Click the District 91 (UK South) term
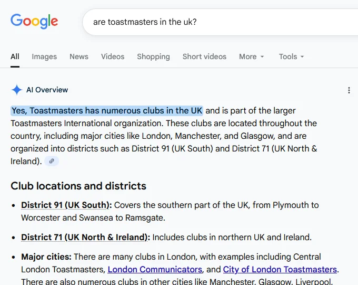Screen dimensions: 358x285 pos(66,205)
